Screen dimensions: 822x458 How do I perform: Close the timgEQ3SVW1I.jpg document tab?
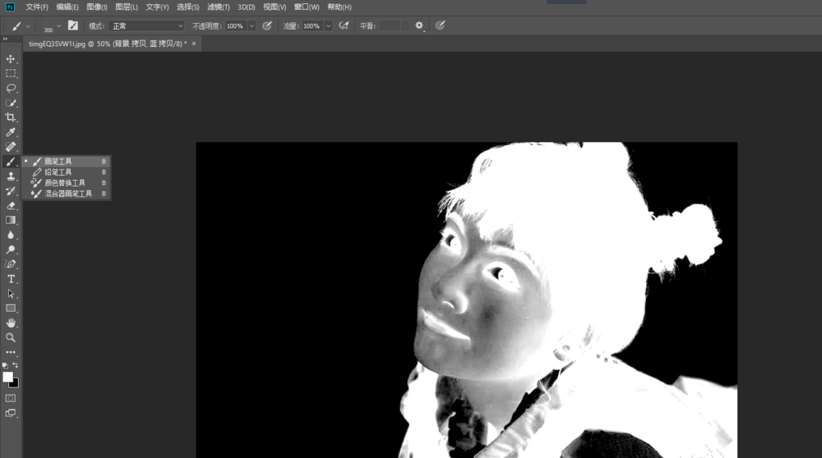(194, 44)
